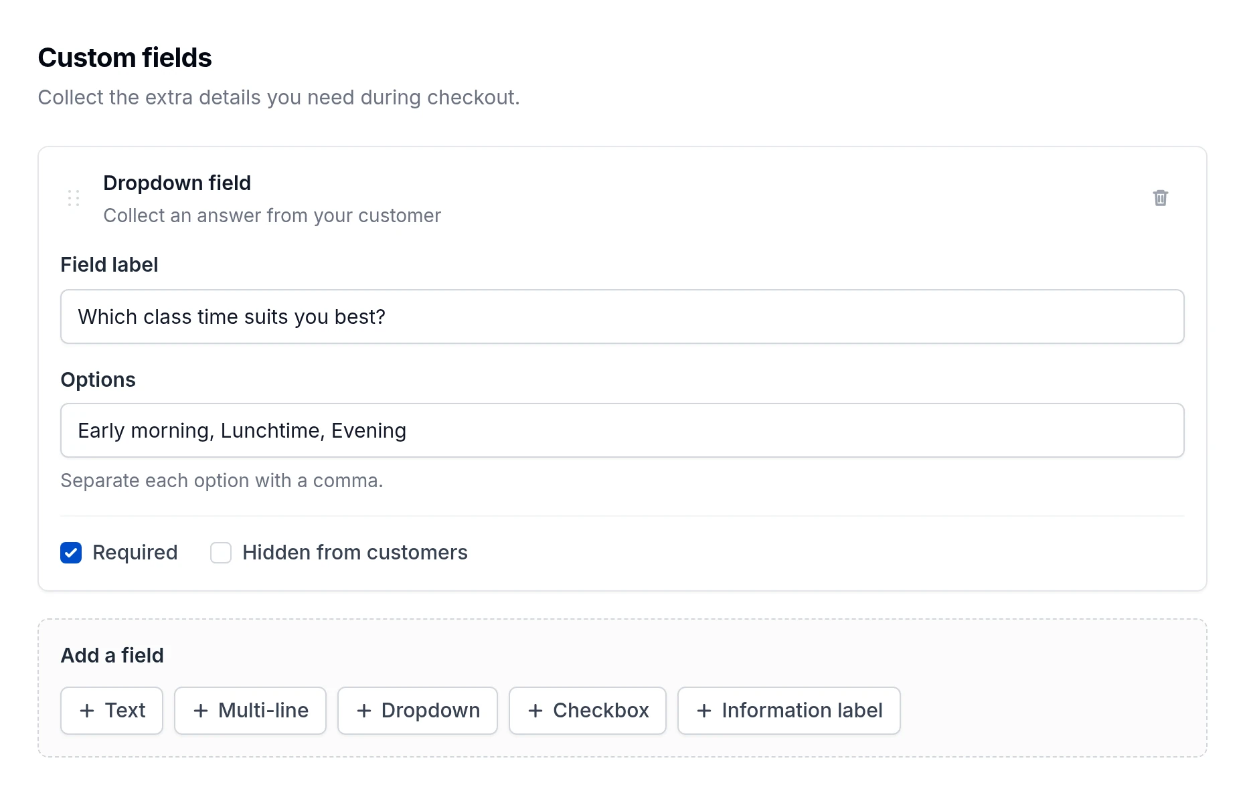
Task: Add a Text field
Action: click(112, 711)
